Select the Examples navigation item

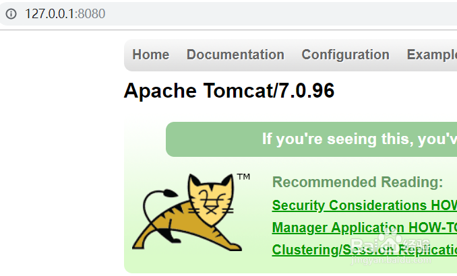431,55
